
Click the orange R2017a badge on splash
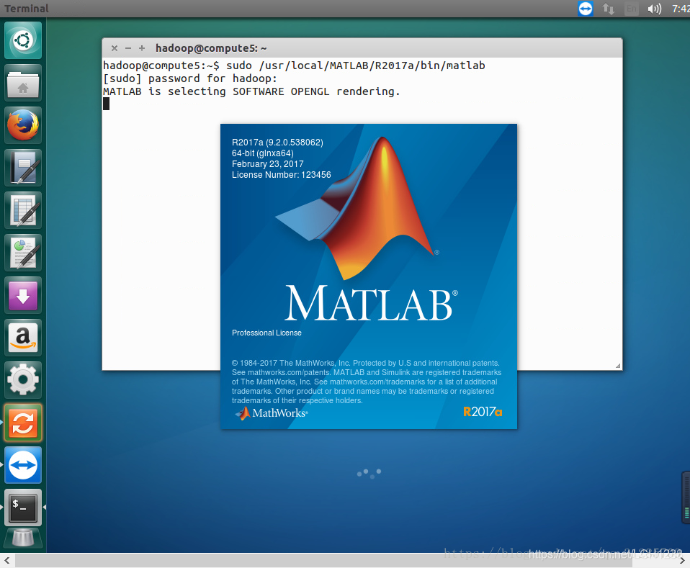483,412
